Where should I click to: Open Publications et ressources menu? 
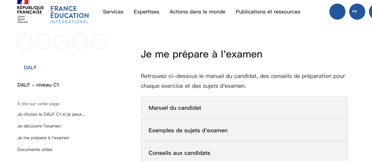[x=268, y=12]
